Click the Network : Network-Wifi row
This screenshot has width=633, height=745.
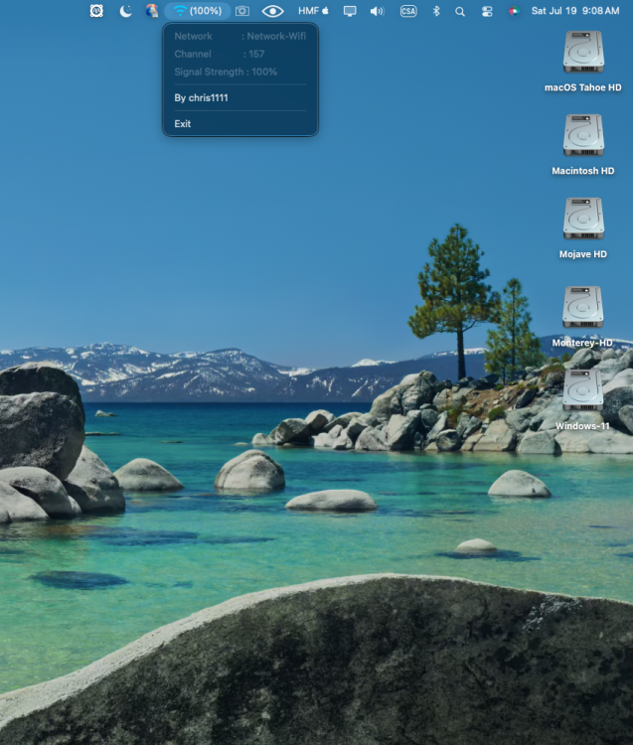click(240, 36)
